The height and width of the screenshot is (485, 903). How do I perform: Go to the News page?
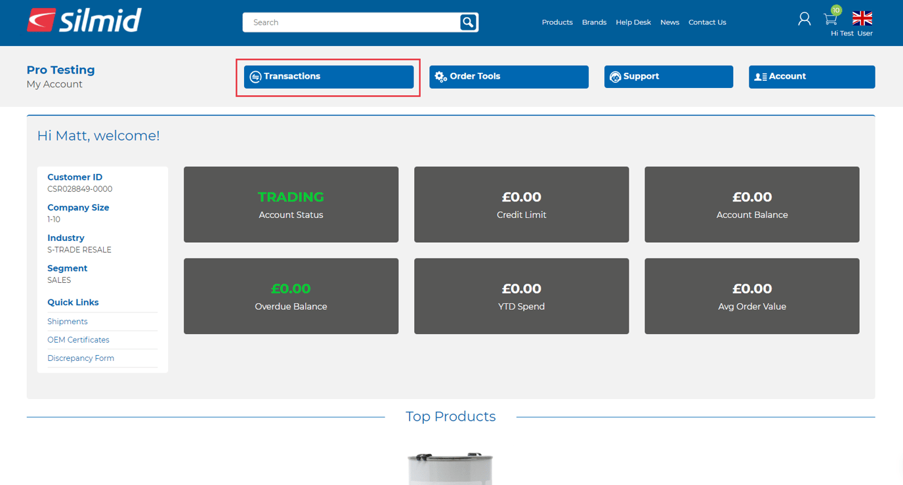click(x=669, y=22)
